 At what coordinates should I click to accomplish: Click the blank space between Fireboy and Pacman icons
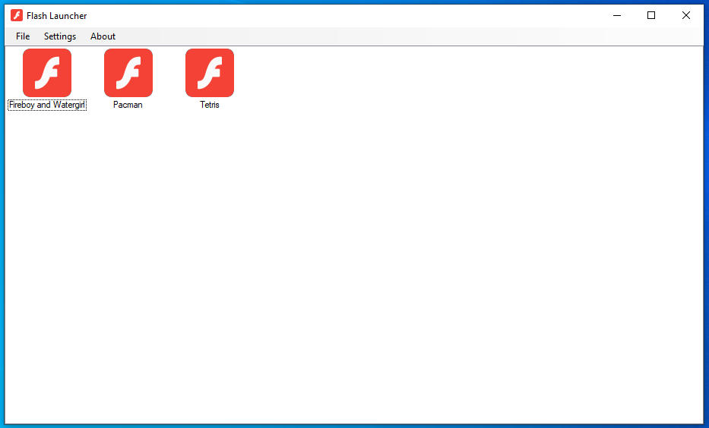coord(87,73)
